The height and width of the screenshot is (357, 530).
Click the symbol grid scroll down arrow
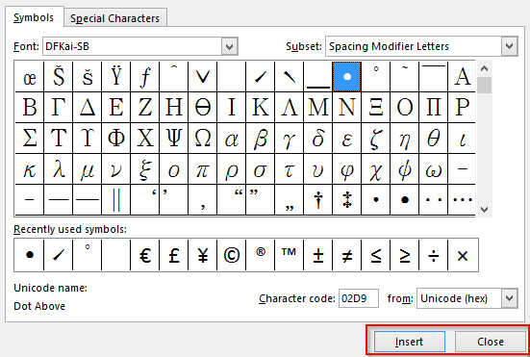pyautogui.click(x=484, y=209)
